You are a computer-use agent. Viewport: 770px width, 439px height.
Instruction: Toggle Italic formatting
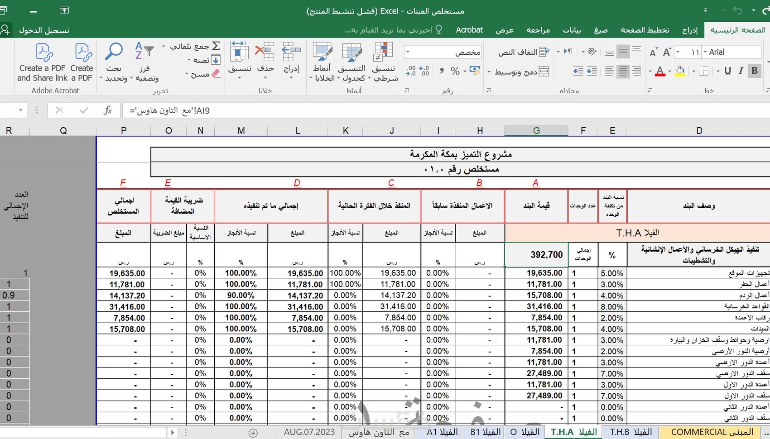coord(741,71)
